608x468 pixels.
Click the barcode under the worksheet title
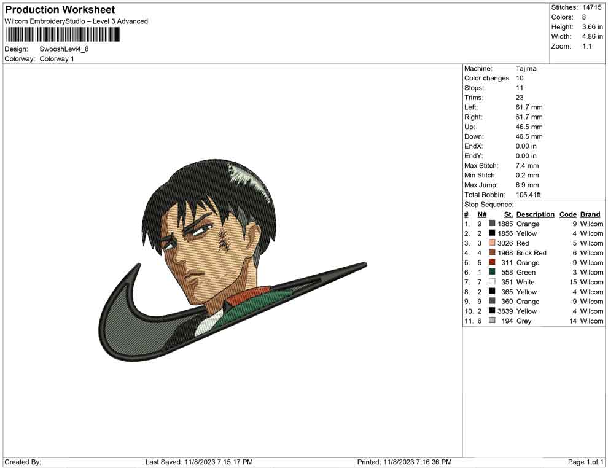[x=63, y=35]
